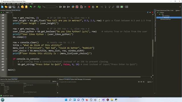Viewport: 182px width, 102px height.
Task: Click the indent lines toolbar icon
Action: pyautogui.click(x=61, y=7)
